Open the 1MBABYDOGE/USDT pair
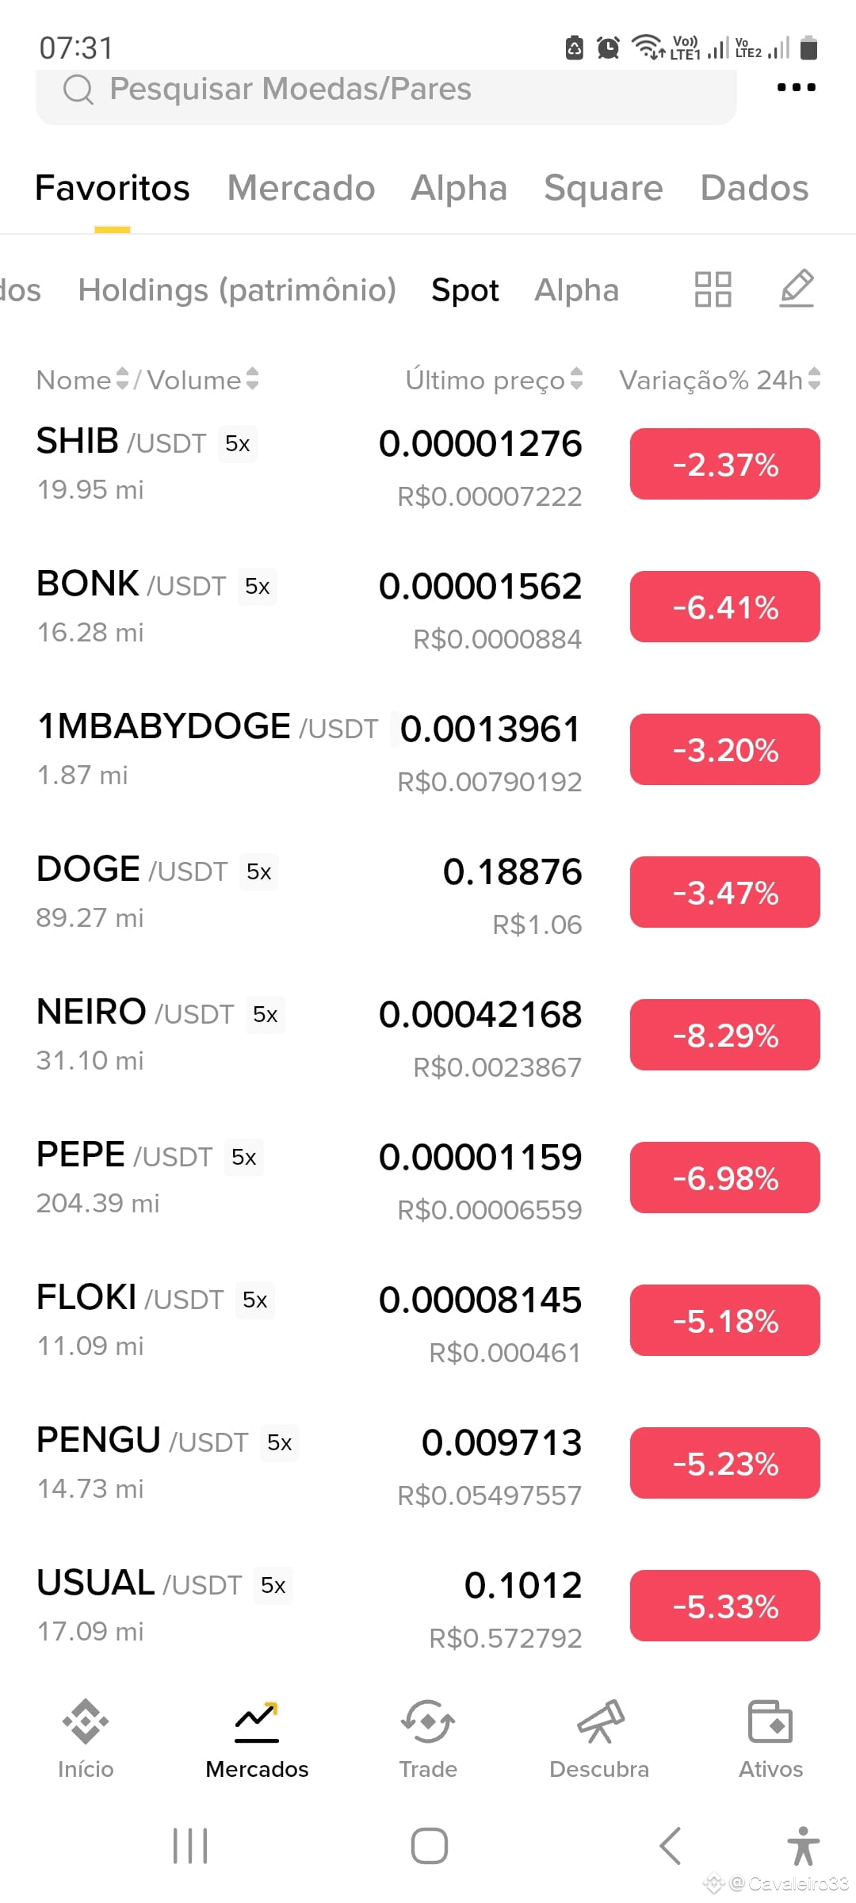Image resolution: width=856 pixels, height=1903 pixels. [428, 749]
